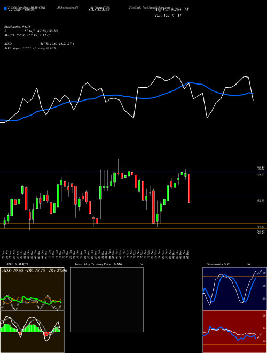Click the 'Stochastics & R' panel title

pyautogui.click(x=218, y=264)
